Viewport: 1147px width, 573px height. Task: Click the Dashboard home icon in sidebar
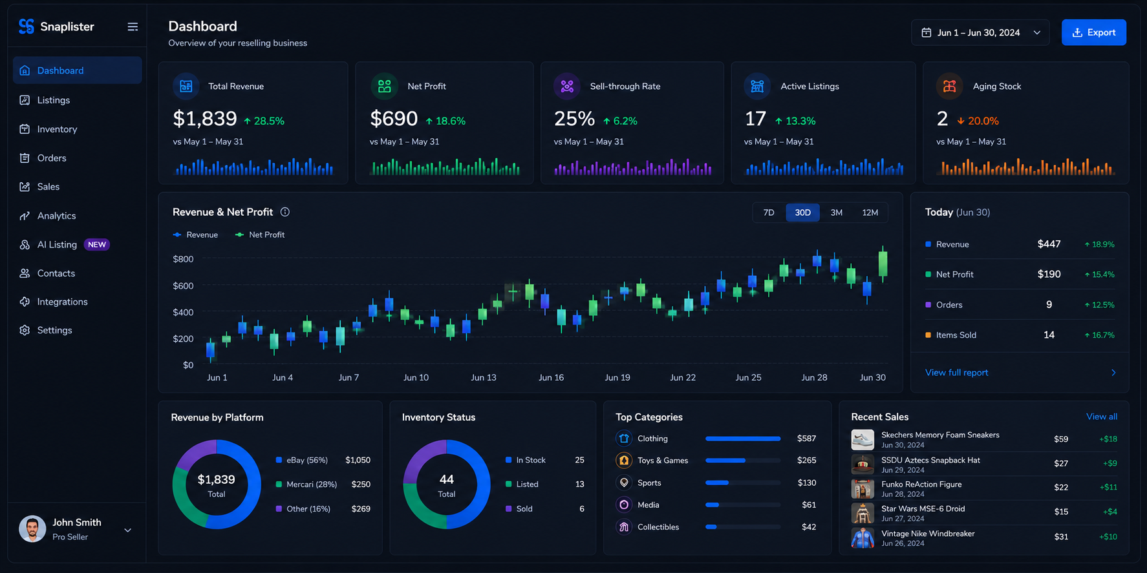click(x=25, y=70)
